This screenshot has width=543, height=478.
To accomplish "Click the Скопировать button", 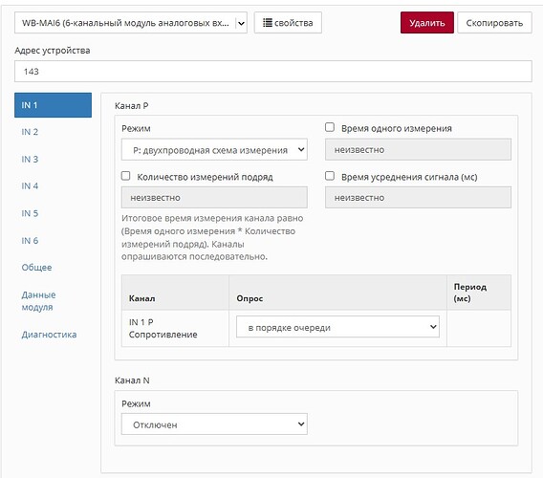I will point(494,23).
